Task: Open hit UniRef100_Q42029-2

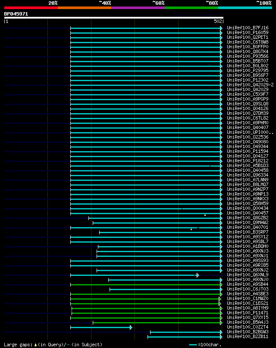Action: (x=250, y=85)
